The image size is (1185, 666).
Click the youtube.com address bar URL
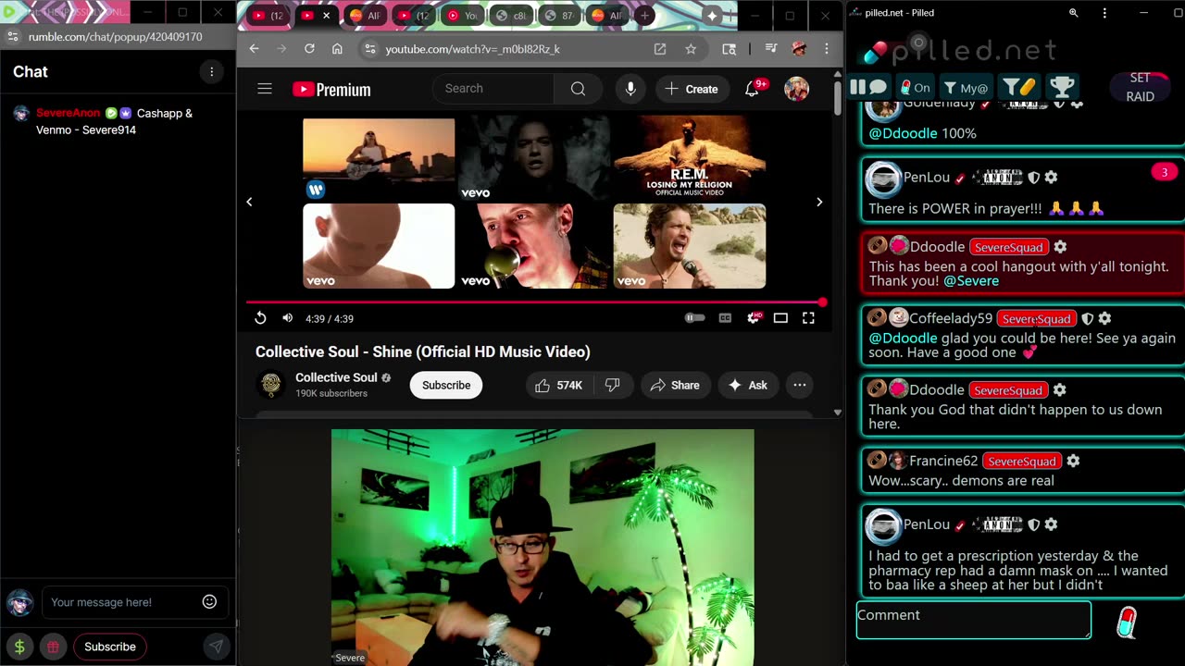click(x=472, y=49)
